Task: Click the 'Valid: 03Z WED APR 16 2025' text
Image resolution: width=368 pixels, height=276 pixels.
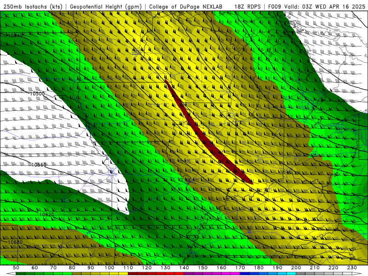Action: click(325, 6)
